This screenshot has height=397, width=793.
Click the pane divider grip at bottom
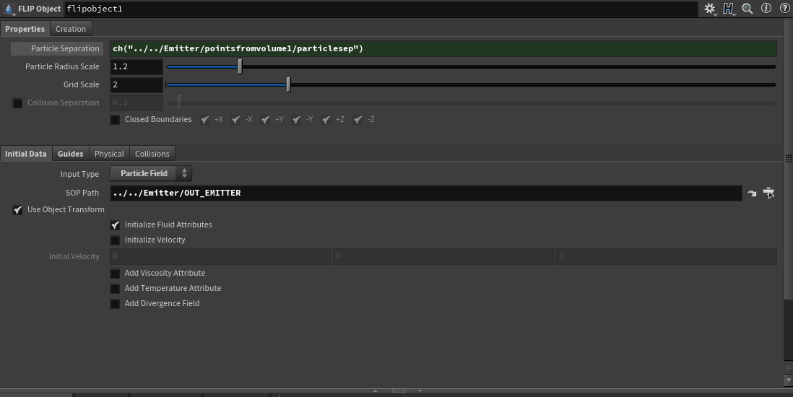(398, 391)
